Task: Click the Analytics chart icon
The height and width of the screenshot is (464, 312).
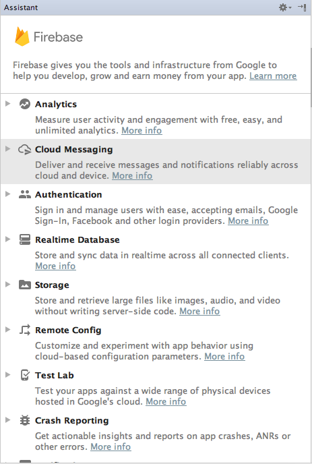Action: (x=25, y=104)
